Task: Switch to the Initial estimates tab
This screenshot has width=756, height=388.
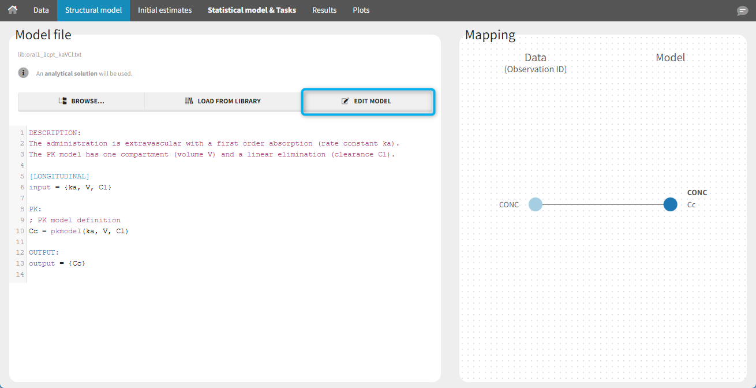Action: 164,10
